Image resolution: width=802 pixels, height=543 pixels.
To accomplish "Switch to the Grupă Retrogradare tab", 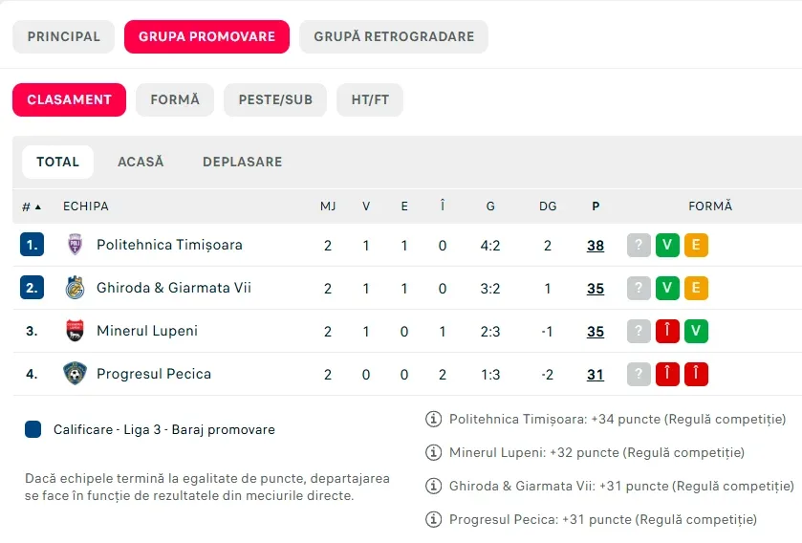I will [394, 36].
